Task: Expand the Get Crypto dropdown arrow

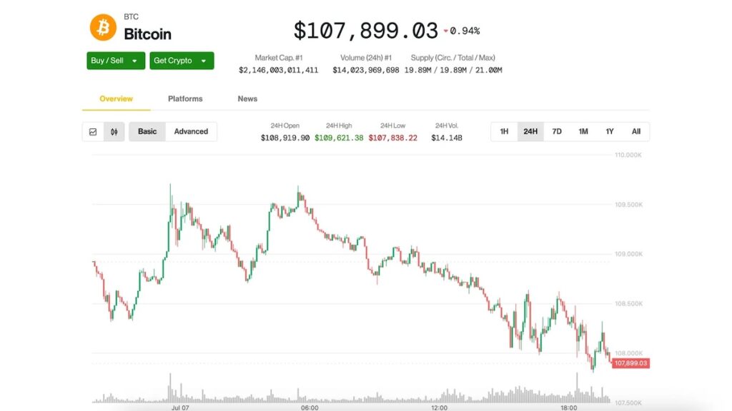Action: click(204, 61)
